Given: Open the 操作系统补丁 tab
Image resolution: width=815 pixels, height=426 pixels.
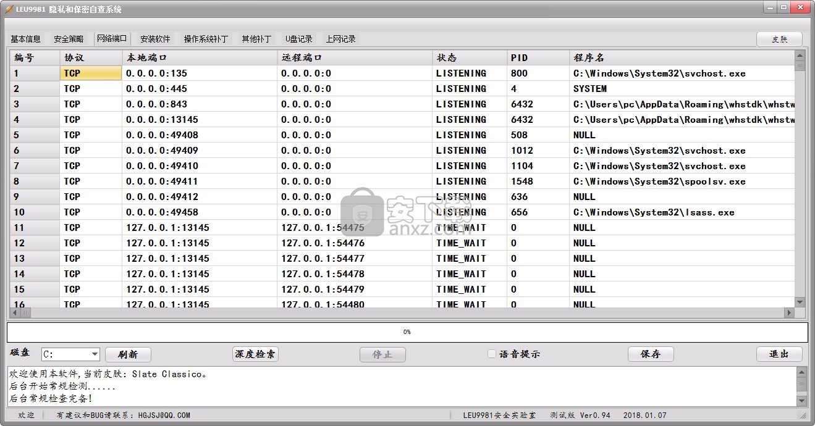Looking at the screenshot, I should tap(206, 38).
